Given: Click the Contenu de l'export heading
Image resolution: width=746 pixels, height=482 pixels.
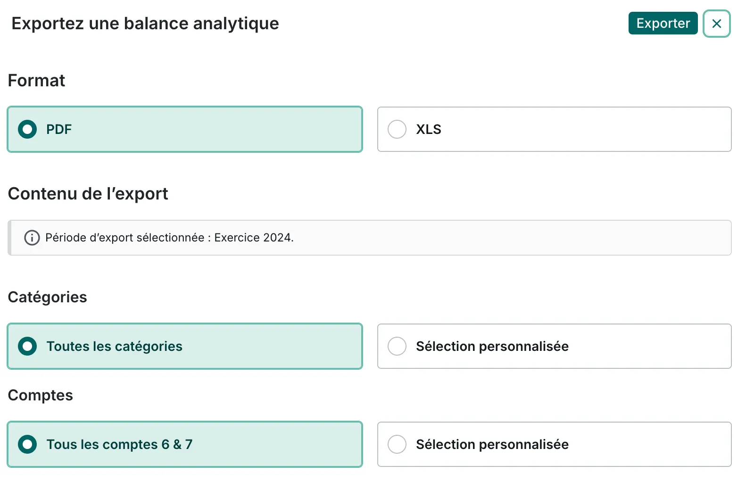Looking at the screenshot, I should point(88,194).
